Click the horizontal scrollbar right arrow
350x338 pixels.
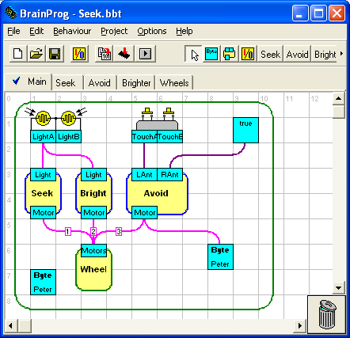[300, 325]
